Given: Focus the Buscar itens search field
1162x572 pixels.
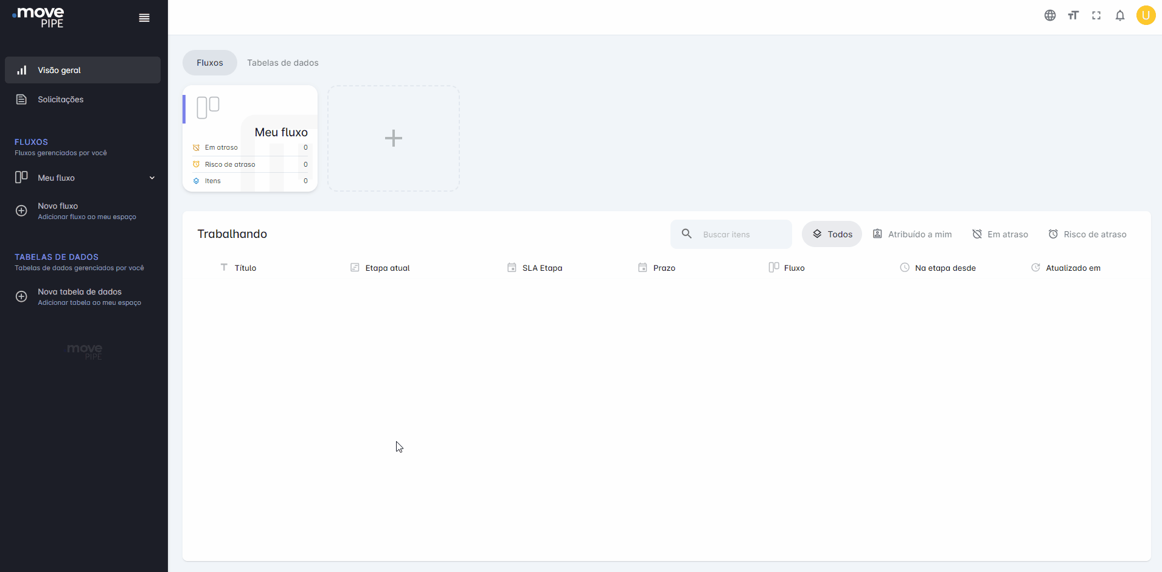Looking at the screenshot, I should click(731, 234).
